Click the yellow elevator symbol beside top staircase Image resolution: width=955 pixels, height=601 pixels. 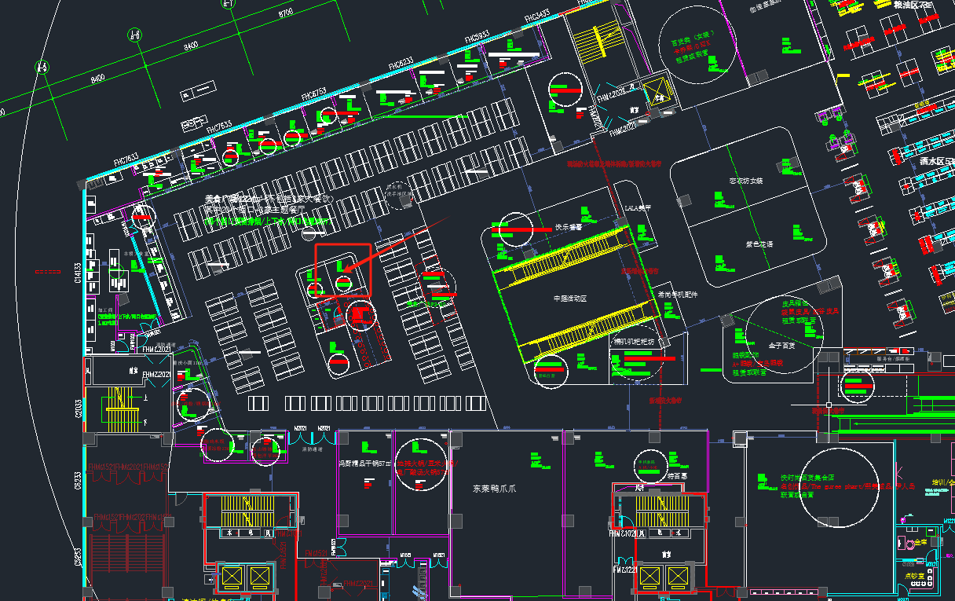(657, 93)
